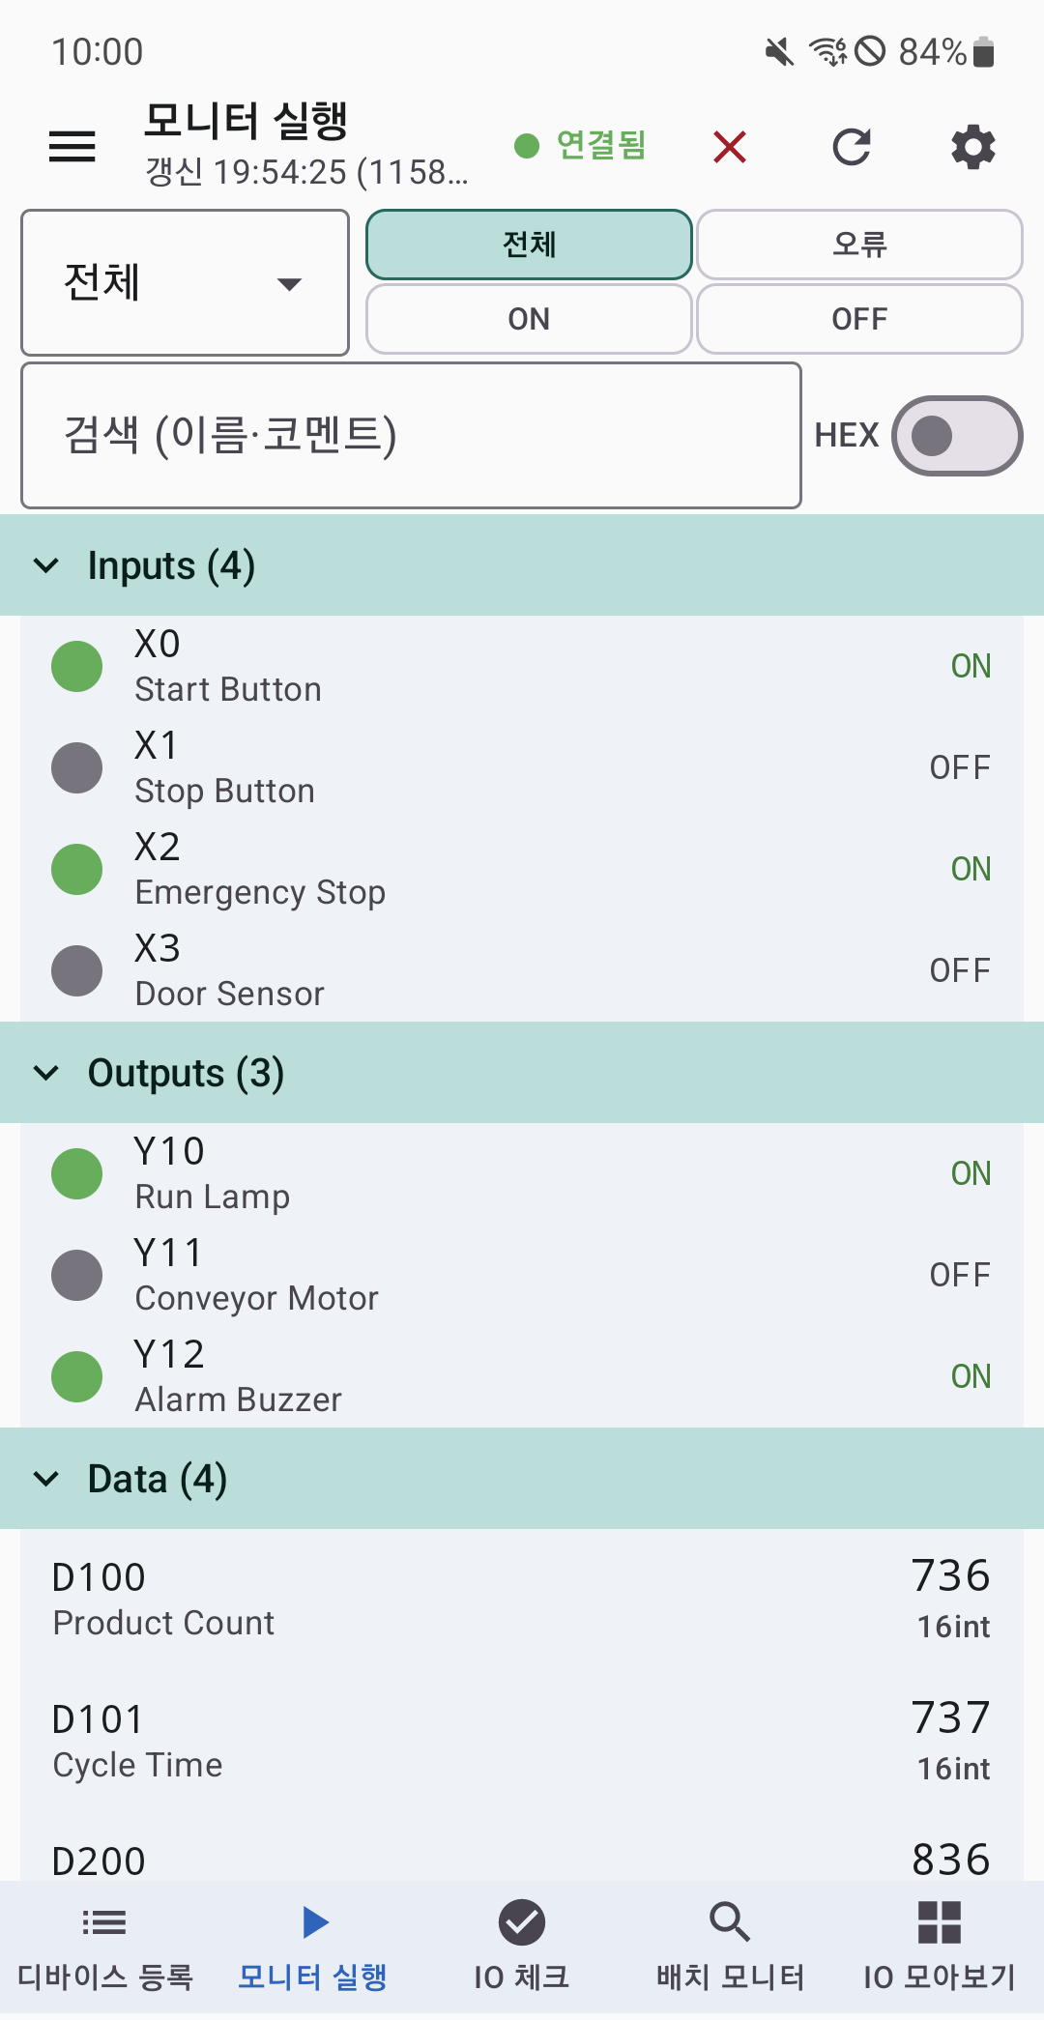Open IO 모아보기 grid icon

[940, 1922]
